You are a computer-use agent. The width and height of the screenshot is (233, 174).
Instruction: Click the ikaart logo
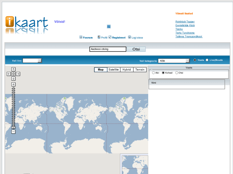[27, 25]
